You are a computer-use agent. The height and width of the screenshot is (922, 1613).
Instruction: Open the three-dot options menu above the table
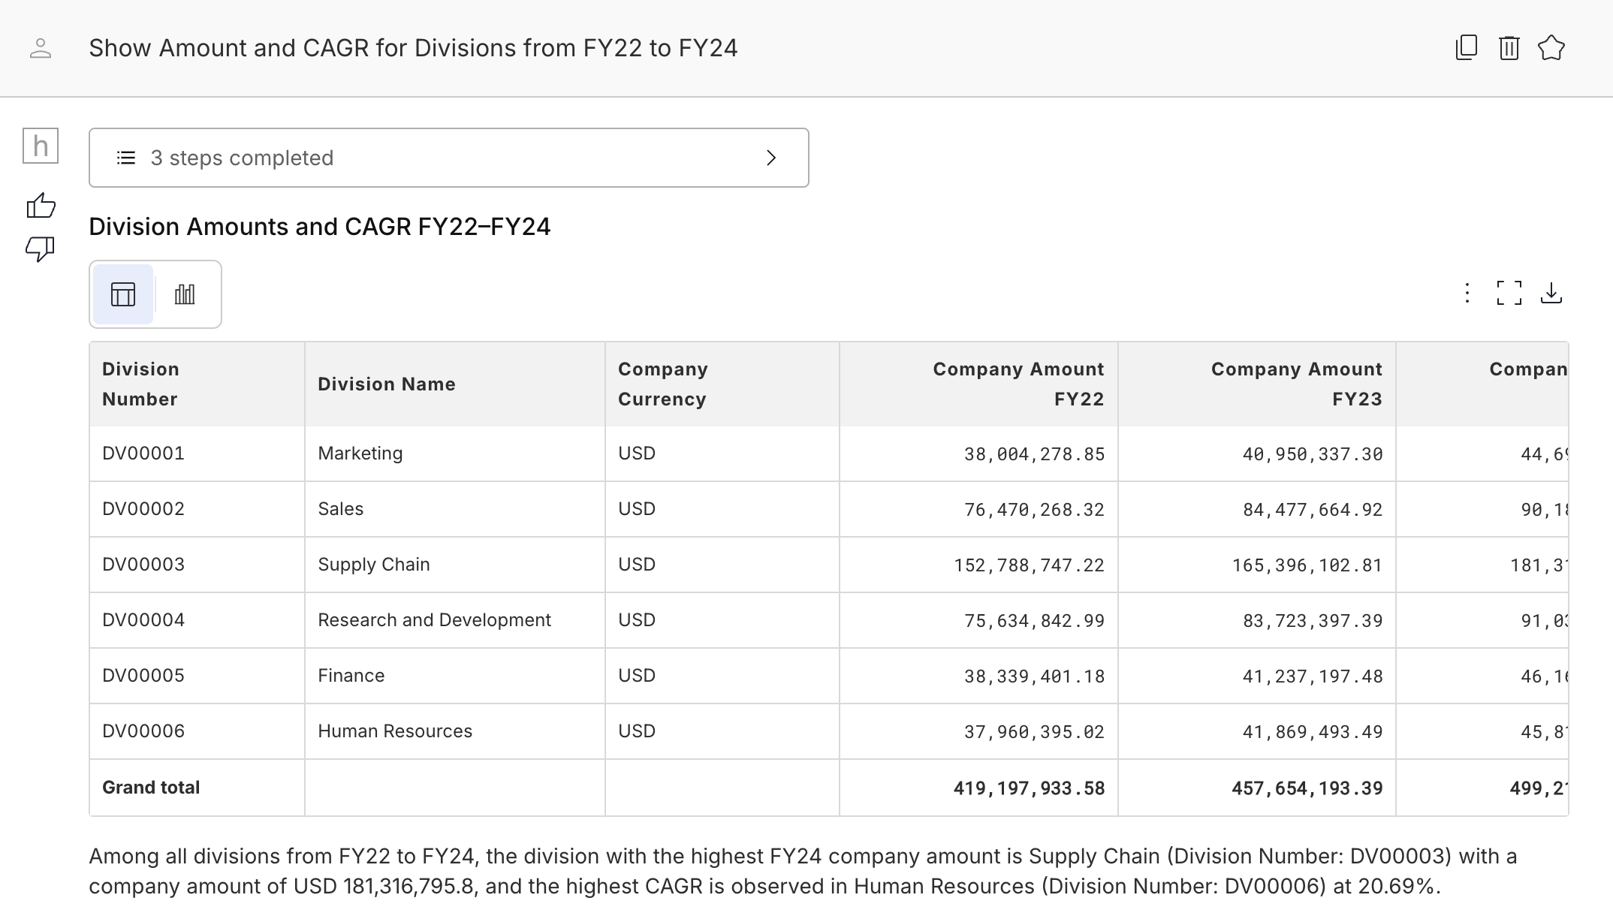[1467, 294]
